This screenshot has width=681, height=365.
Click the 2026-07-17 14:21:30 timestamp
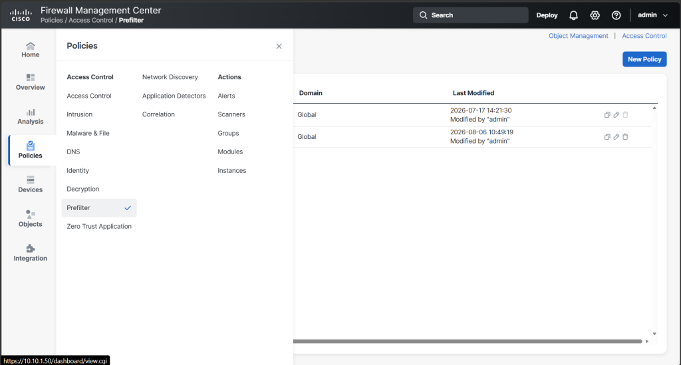tap(481, 110)
